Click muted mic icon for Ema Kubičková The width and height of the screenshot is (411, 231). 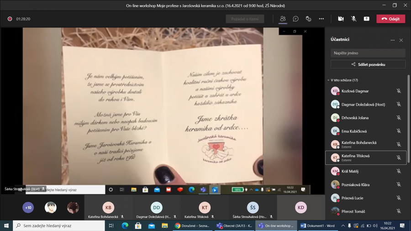399,131
